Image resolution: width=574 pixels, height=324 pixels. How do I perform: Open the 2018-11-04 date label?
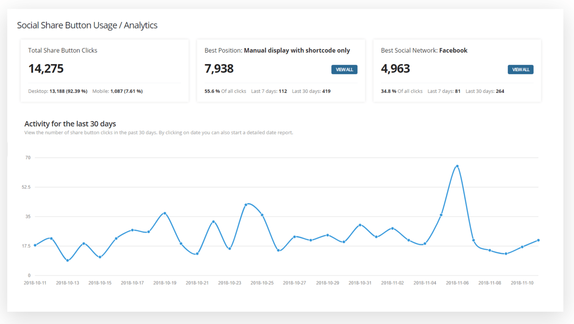click(425, 283)
